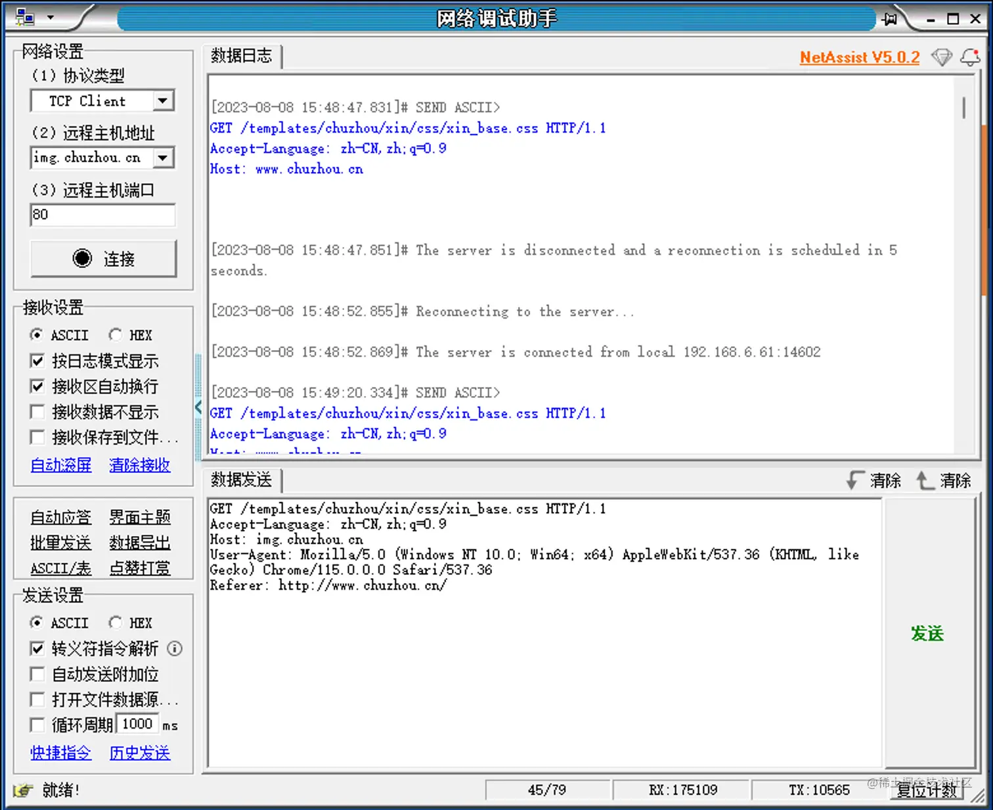Screen dimensions: 993x810
Task: Expand the remote host address dropdown arrow
Action: pos(163,158)
